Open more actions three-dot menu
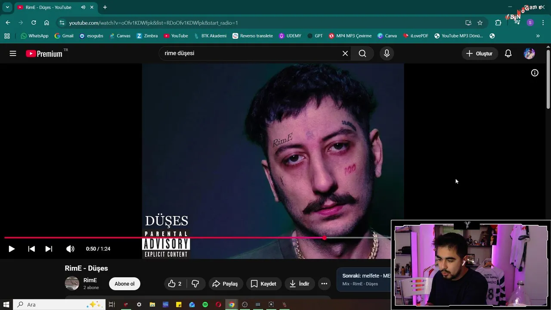This screenshot has height=310, width=551. 324,284
